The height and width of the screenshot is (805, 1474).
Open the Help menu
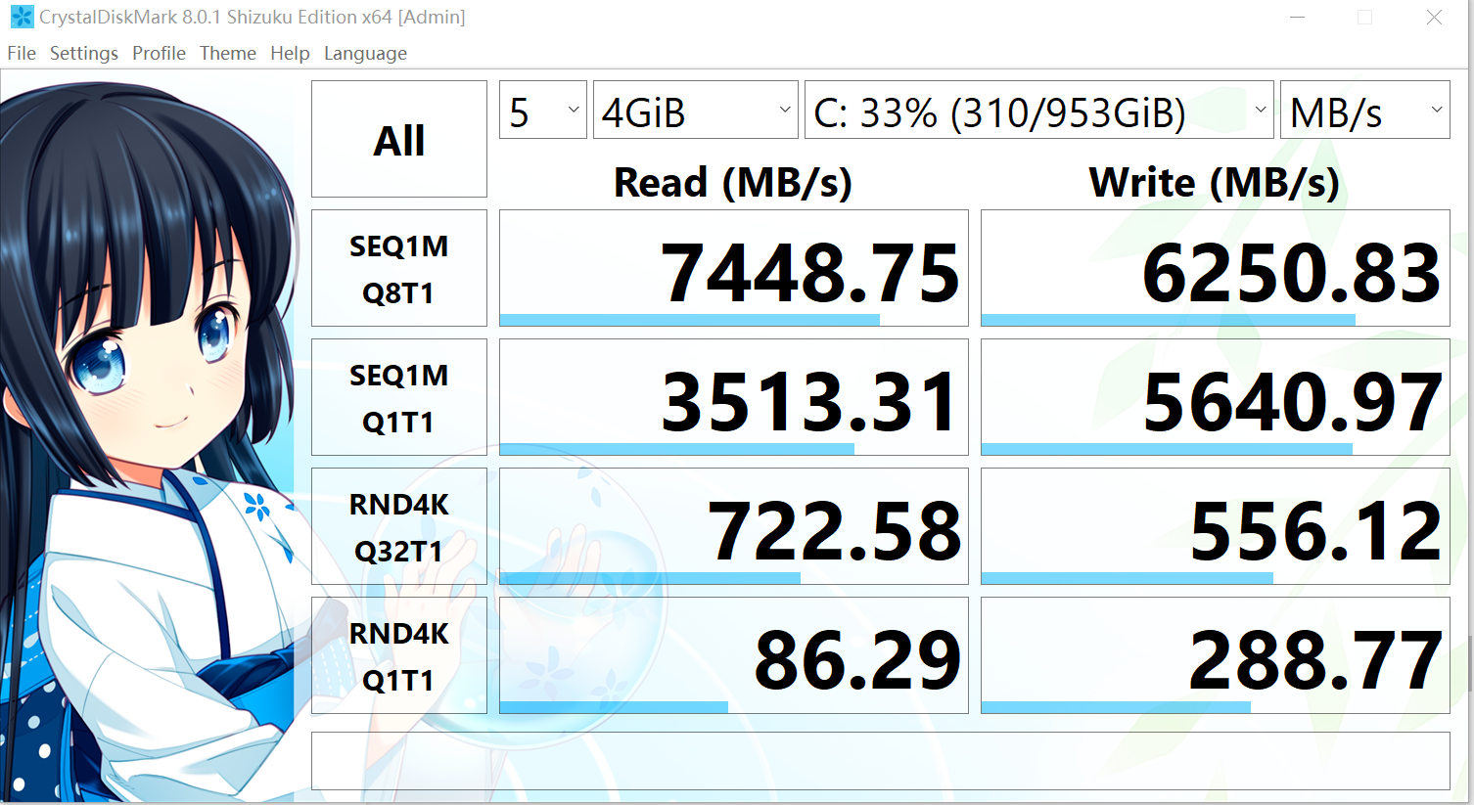pyautogui.click(x=290, y=53)
